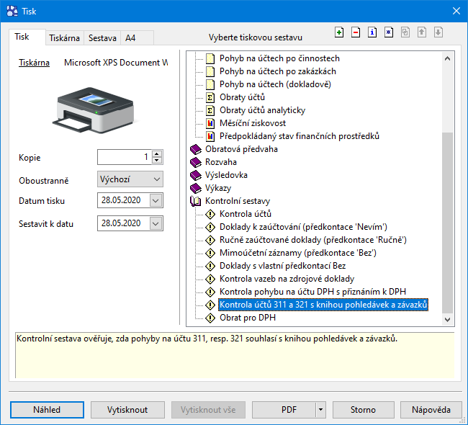This screenshot has width=468, height=425.
Task: Click purple book icon of Výkazy
Action: (196, 188)
